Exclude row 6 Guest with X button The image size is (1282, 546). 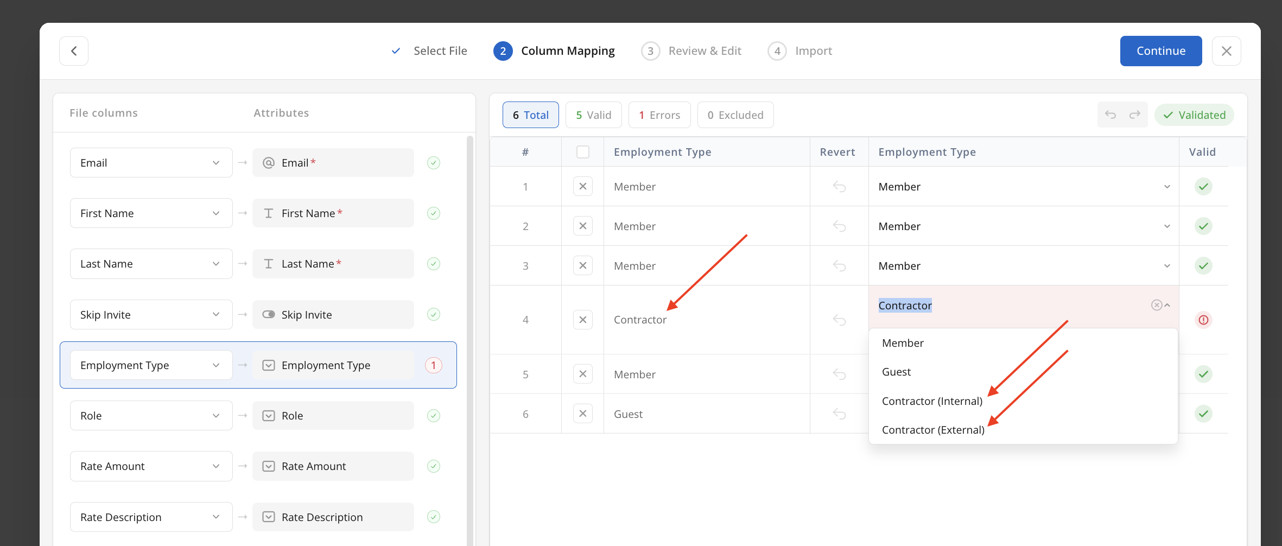582,414
